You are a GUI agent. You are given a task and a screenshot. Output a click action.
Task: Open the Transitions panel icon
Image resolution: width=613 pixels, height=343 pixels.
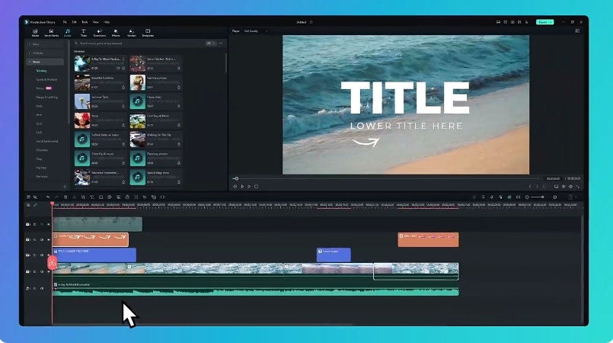pos(100,33)
